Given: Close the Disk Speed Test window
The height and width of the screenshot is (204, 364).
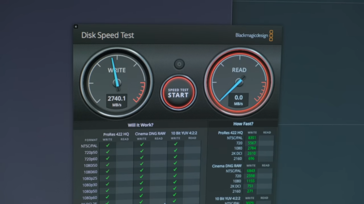Looking at the screenshot, I should click(x=76, y=26).
